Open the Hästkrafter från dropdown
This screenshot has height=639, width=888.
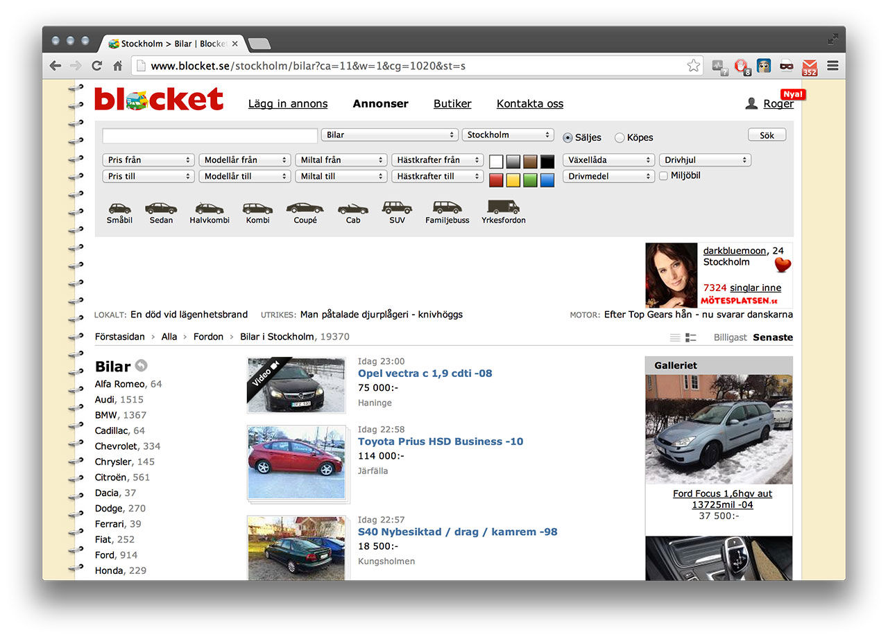tap(437, 160)
